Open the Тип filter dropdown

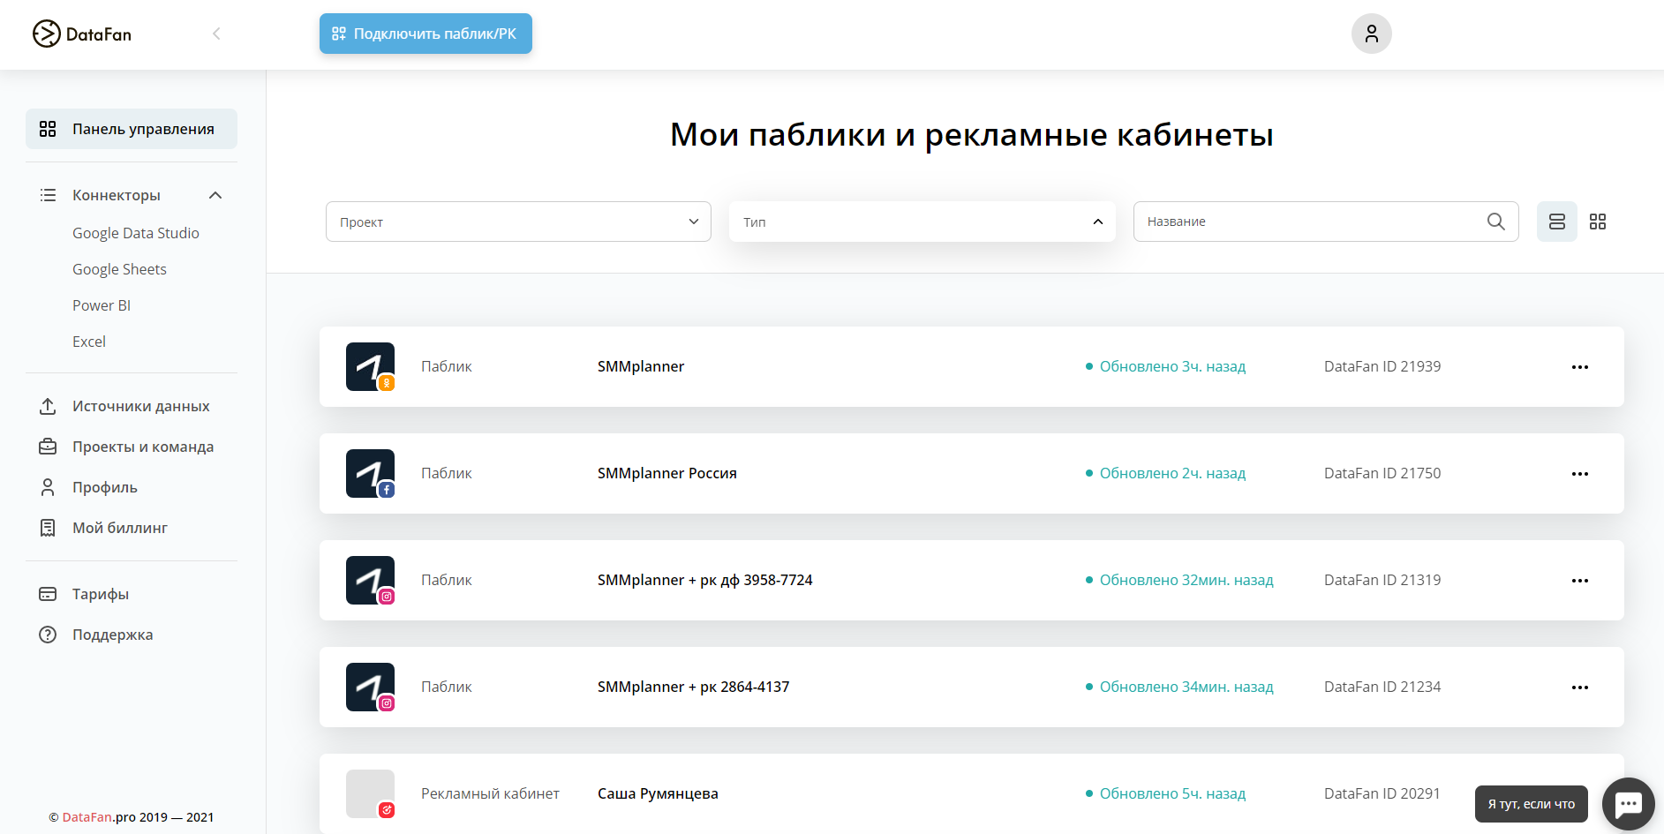(x=922, y=222)
